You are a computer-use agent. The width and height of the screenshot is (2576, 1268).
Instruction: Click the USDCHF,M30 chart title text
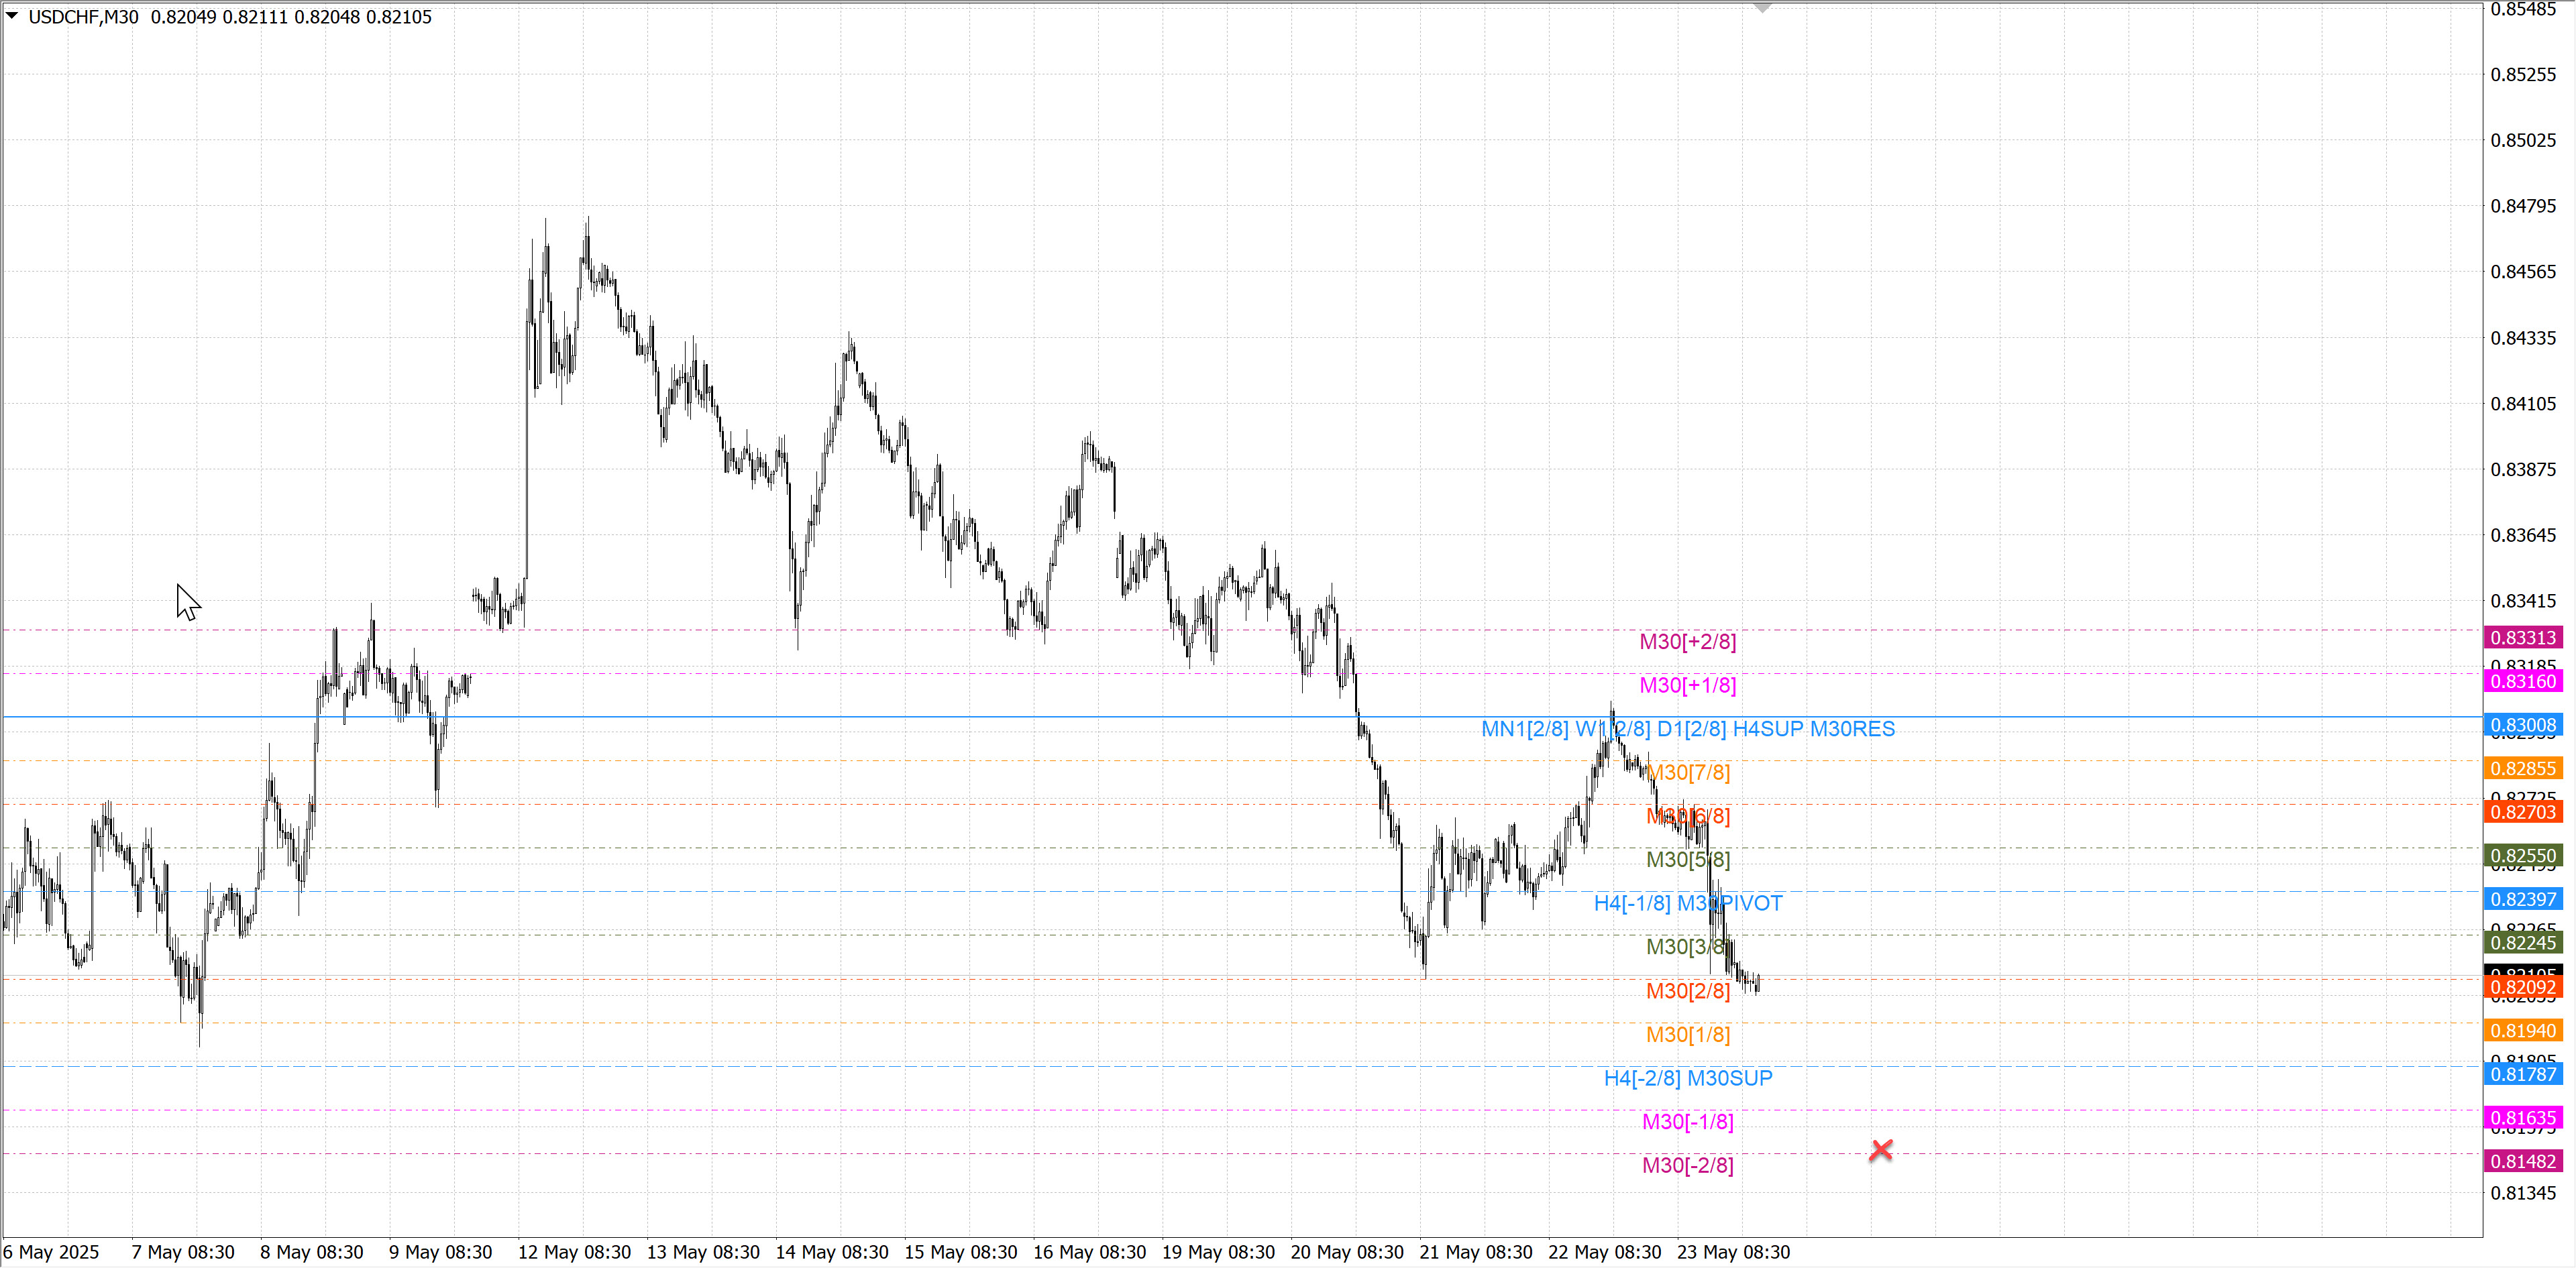(84, 17)
